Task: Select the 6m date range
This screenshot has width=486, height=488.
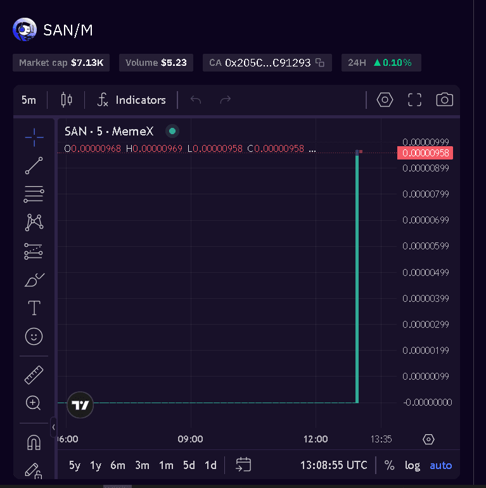Action: coord(118,465)
